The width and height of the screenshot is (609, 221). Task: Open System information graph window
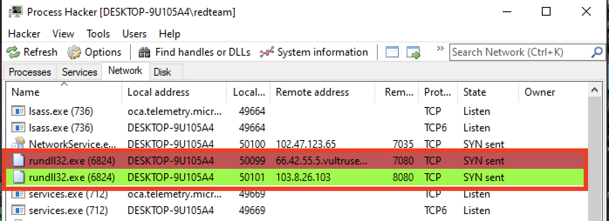[314, 52]
